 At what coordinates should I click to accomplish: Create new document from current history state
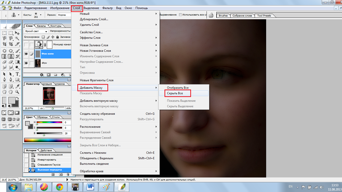[x=53, y=174]
